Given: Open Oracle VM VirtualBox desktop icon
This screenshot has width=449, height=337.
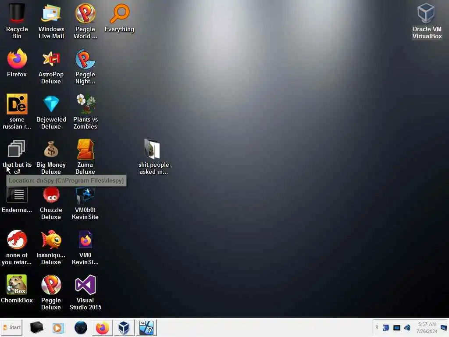Looking at the screenshot, I should (427, 21).
